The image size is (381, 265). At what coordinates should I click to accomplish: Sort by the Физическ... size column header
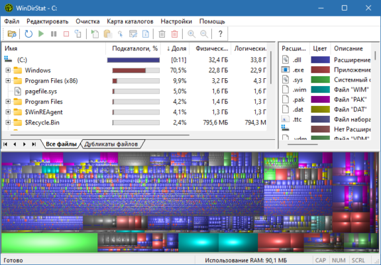pos(210,48)
